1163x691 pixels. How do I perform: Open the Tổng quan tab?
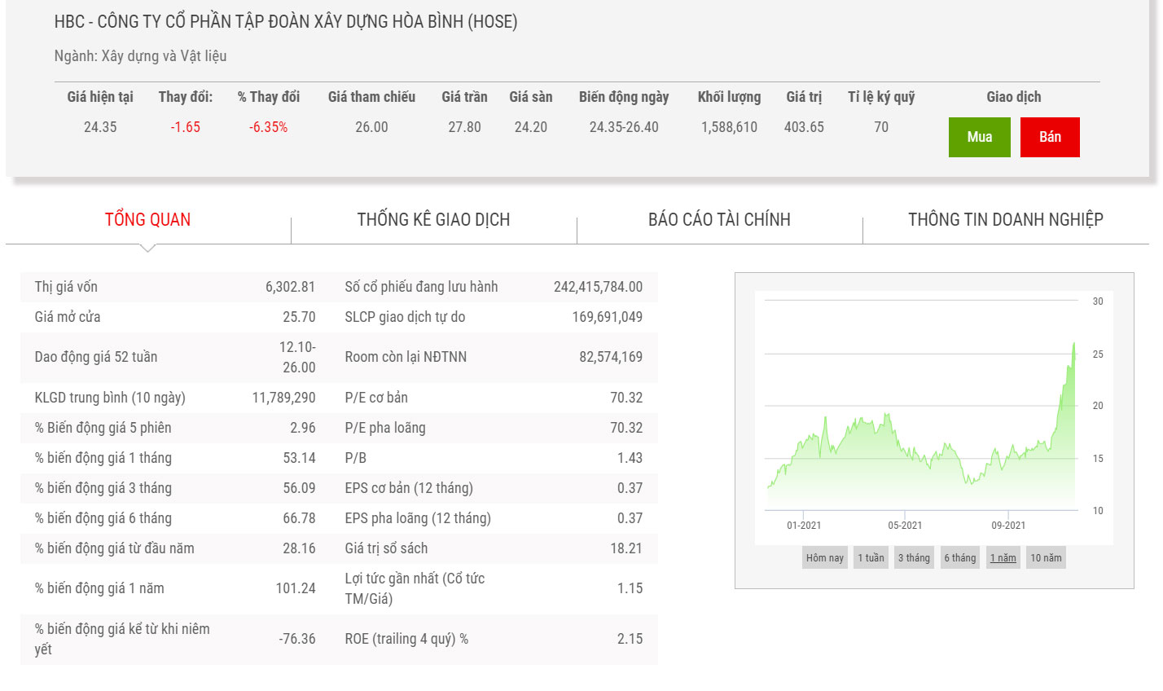coord(147,219)
